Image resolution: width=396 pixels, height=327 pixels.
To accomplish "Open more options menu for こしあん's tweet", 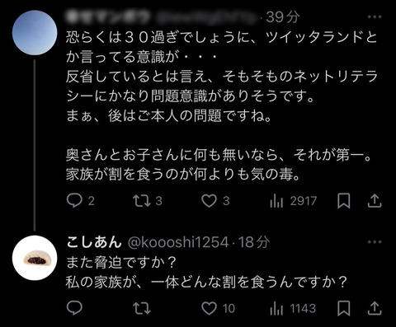I will pos(375,242).
